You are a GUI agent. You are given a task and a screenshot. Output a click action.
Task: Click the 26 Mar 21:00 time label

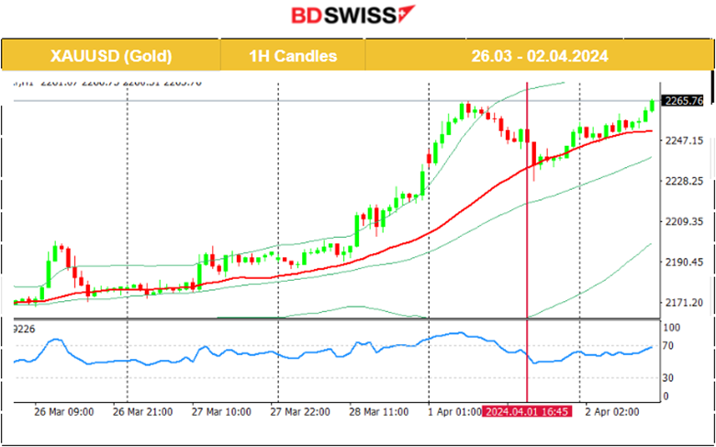tap(144, 413)
